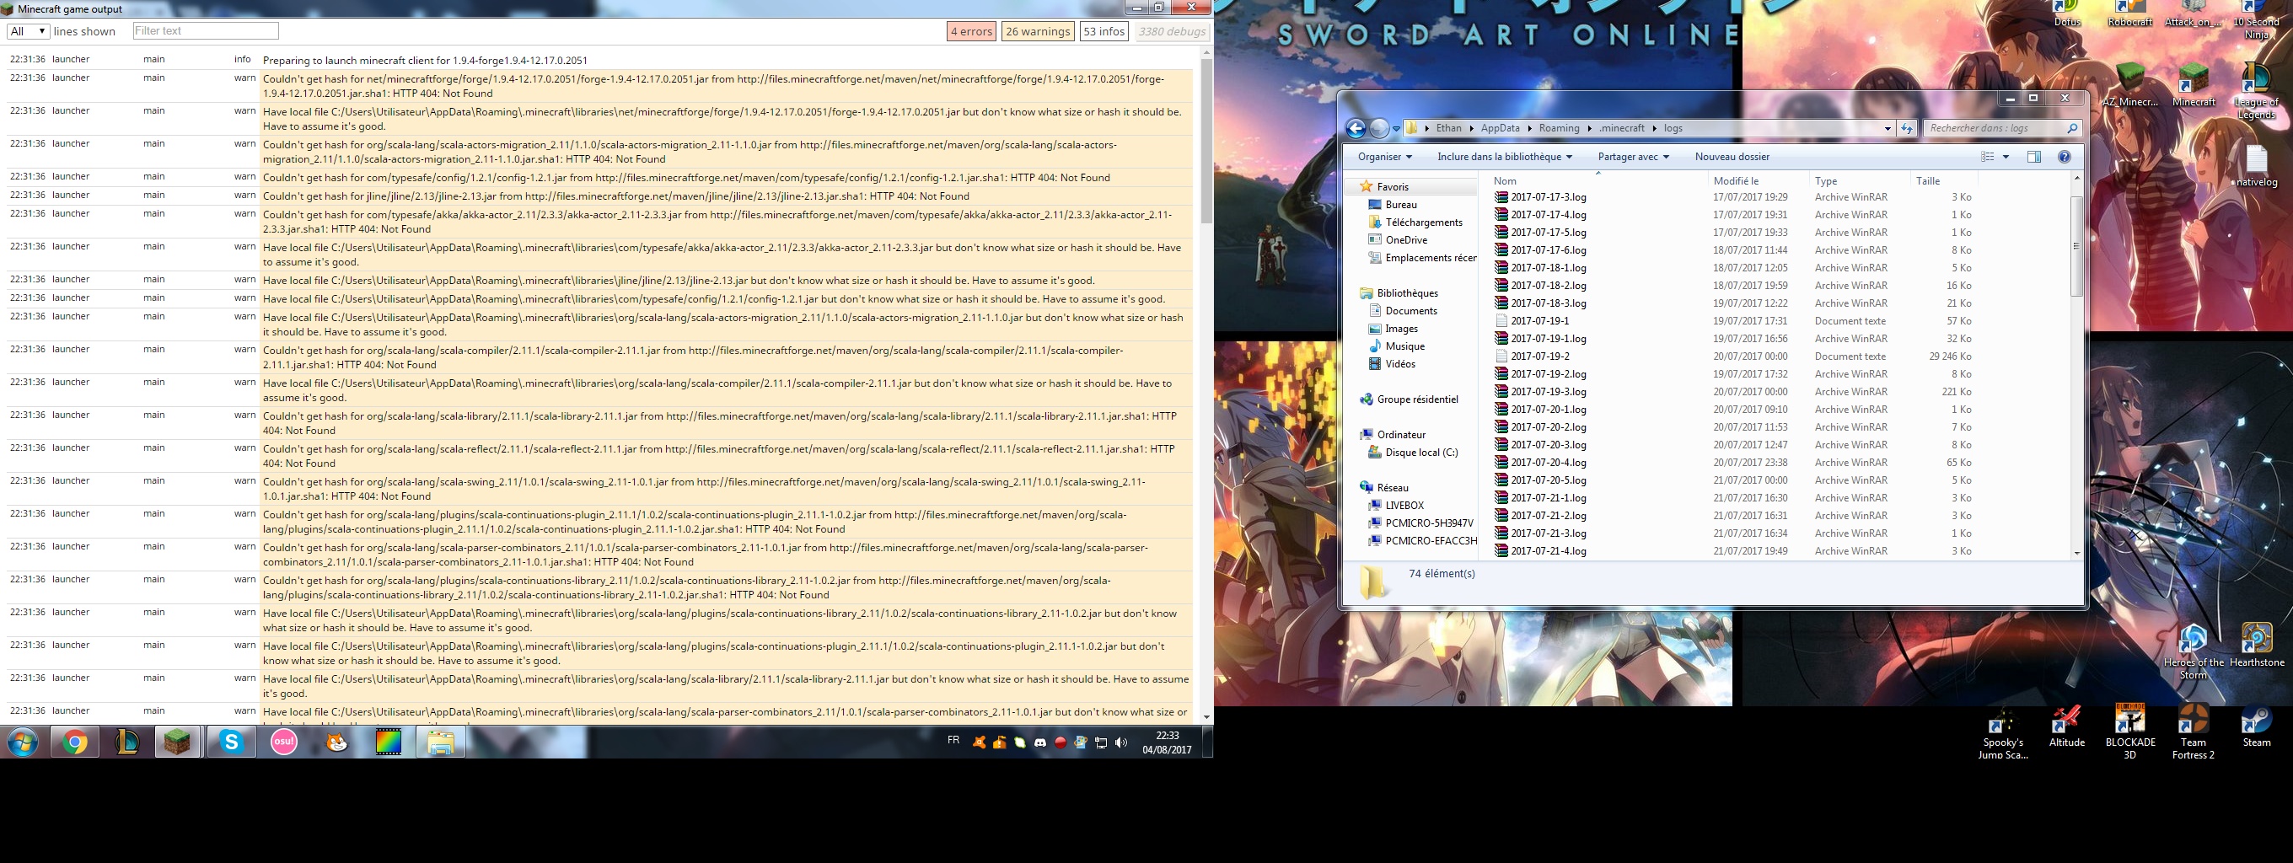Viewport: 2293px width, 863px height.
Task: Open the Organiser menu
Action: (x=1384, y=157)
